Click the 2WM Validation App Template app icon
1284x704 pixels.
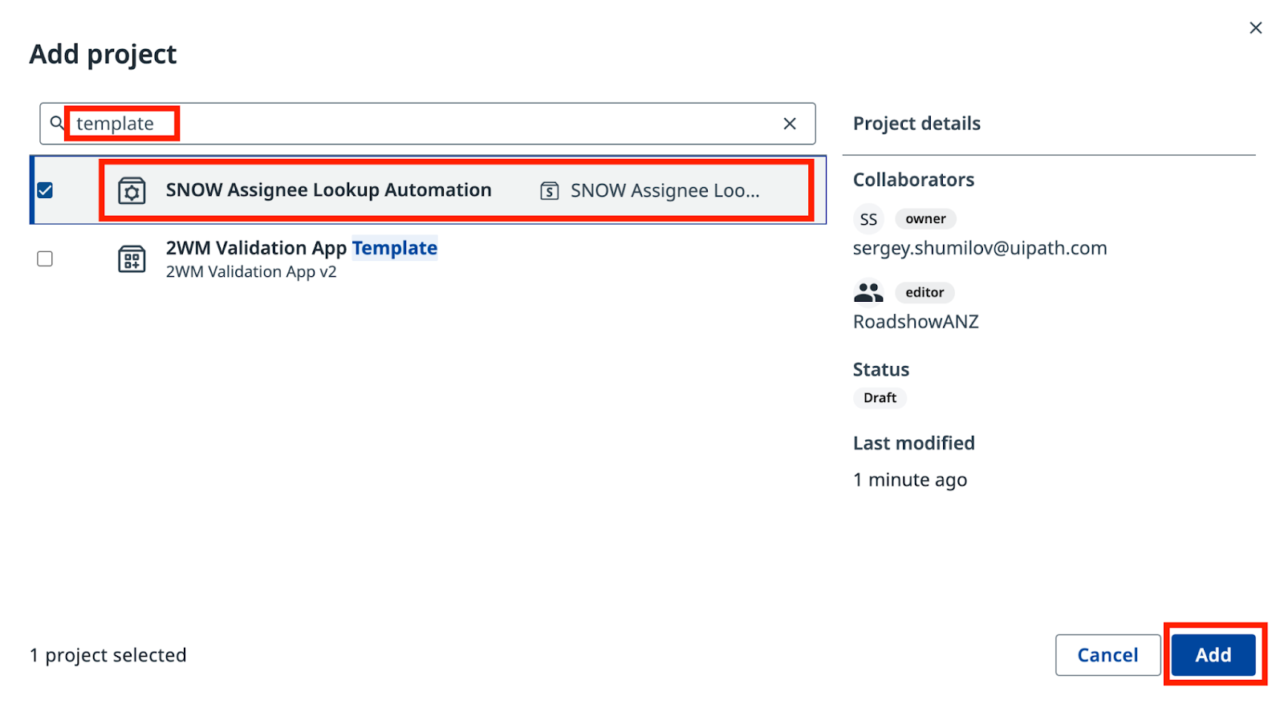click(132, 259)
